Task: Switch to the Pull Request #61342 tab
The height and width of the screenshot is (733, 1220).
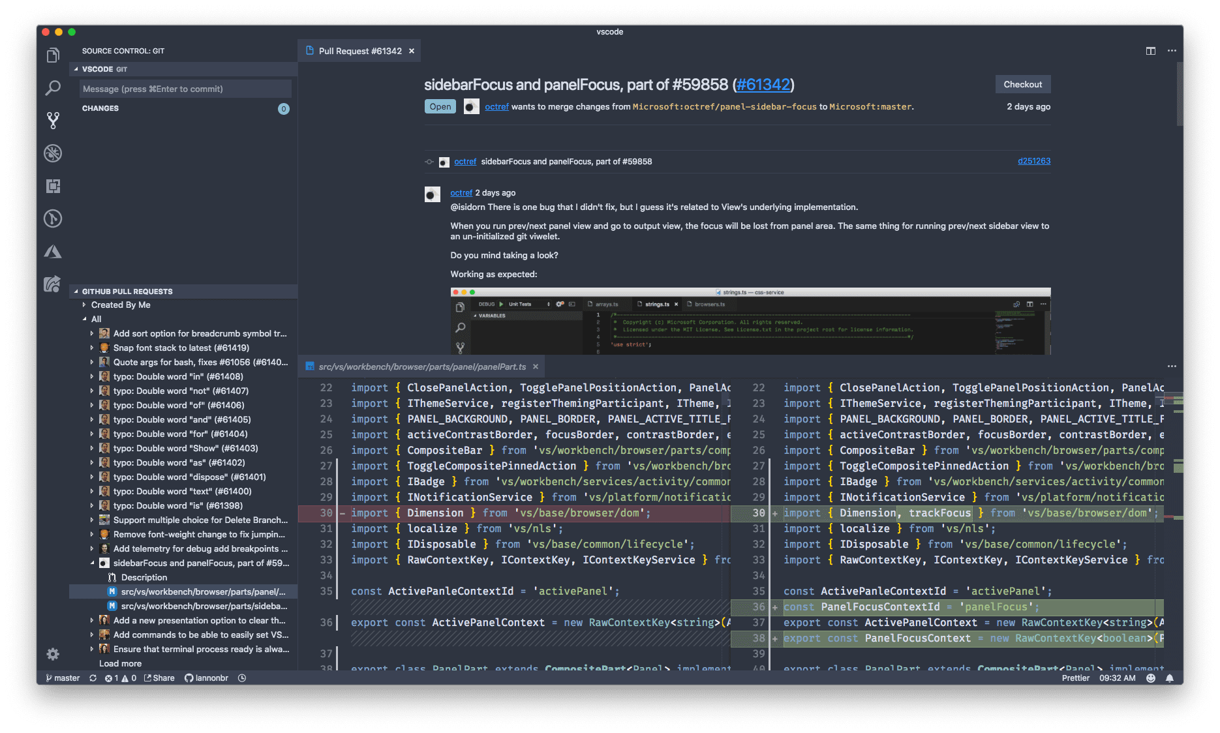Action: click(x=359, y=51)
